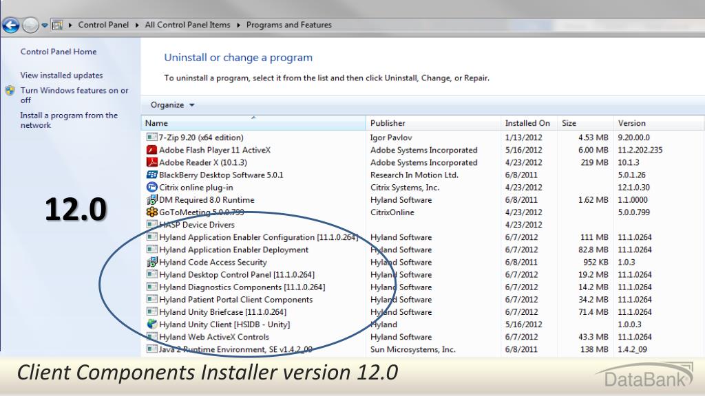This screenshot has height=396, width=705.
Task: Select Java 2 Runtime Environment icon
Action: click(x=152, y=349)
